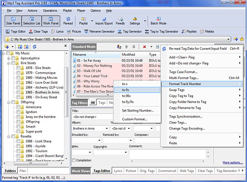This screenshot has height=182, width=247.
Task: Toggle the Work Panel button
Action: [51, 21]
